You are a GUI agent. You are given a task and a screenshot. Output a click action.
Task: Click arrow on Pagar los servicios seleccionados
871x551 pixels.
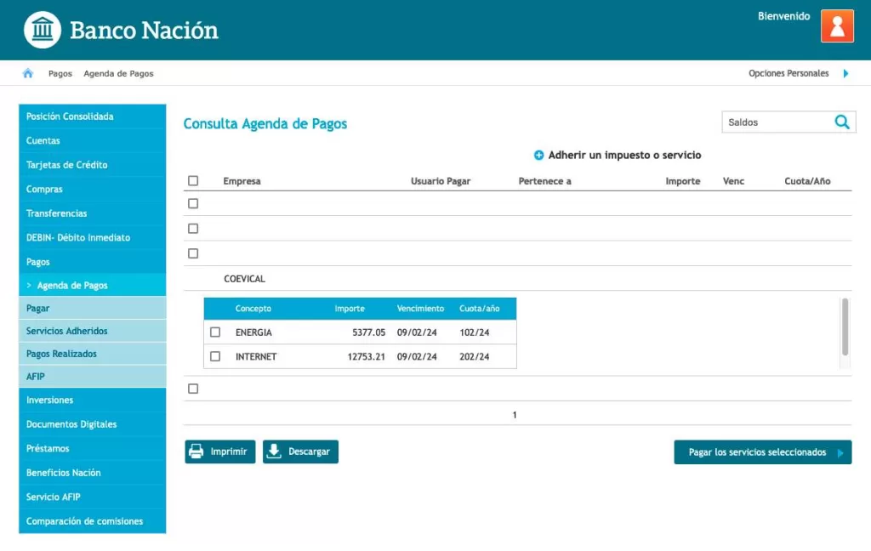(x=840, y=452)
